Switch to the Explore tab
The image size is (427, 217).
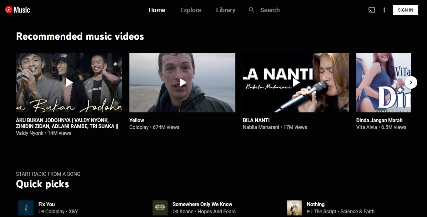(190, 10)
